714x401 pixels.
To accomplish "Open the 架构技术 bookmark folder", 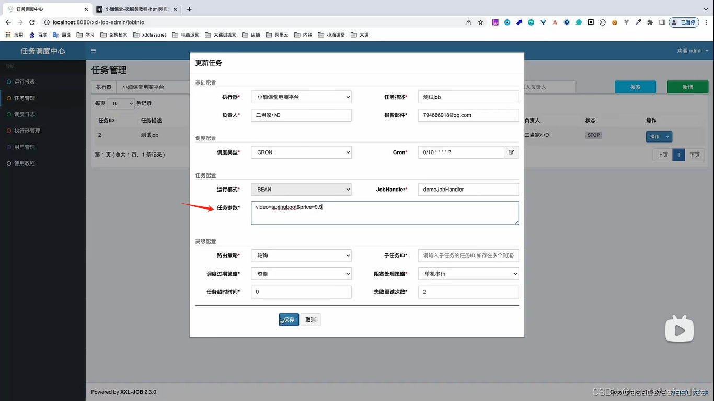I will click(x=114, y=35).
